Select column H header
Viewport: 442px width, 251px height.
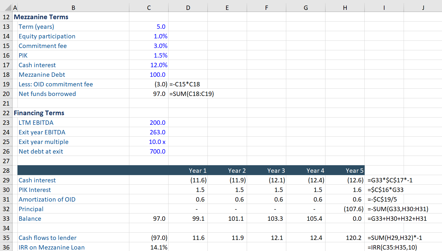(345, 8)
